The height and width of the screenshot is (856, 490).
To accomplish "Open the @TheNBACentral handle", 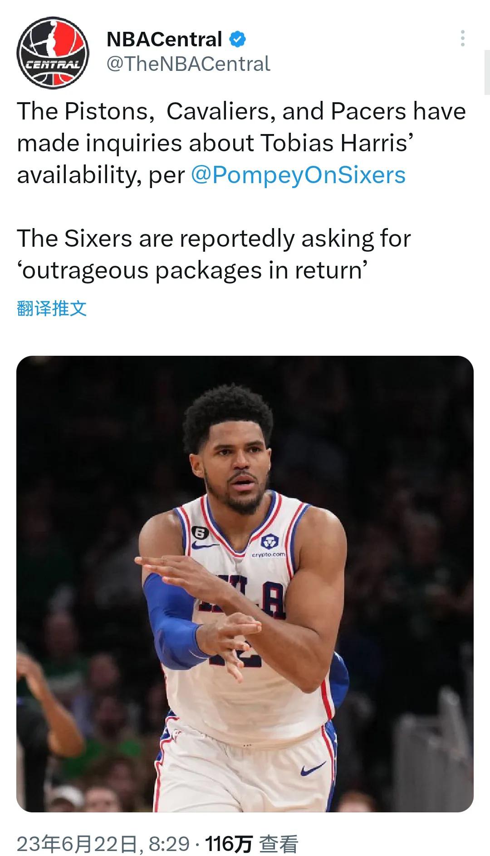I will (188, 64).
